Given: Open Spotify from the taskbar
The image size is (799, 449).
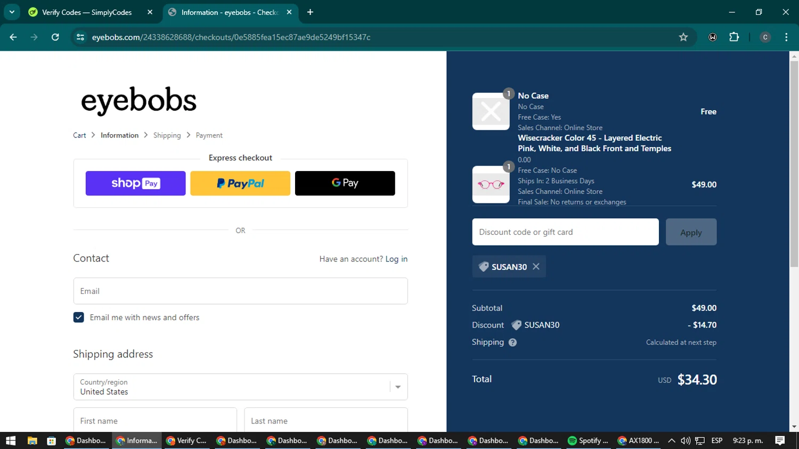Looking at the screenshot, I should (588, 440).
